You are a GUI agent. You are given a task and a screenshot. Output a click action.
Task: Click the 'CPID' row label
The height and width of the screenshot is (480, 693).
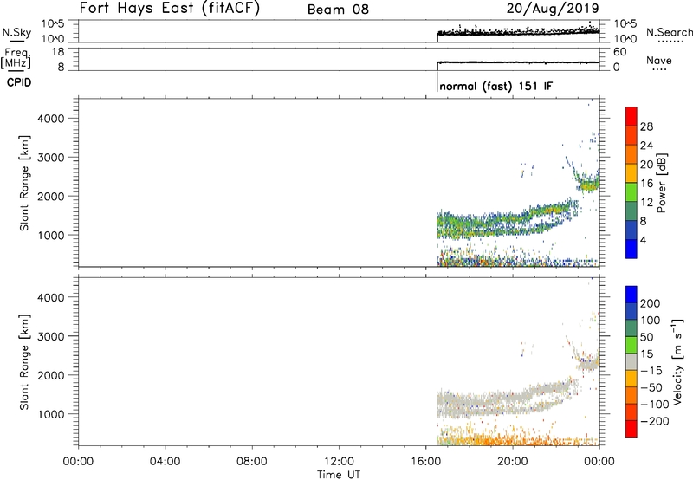coord(19,82)
